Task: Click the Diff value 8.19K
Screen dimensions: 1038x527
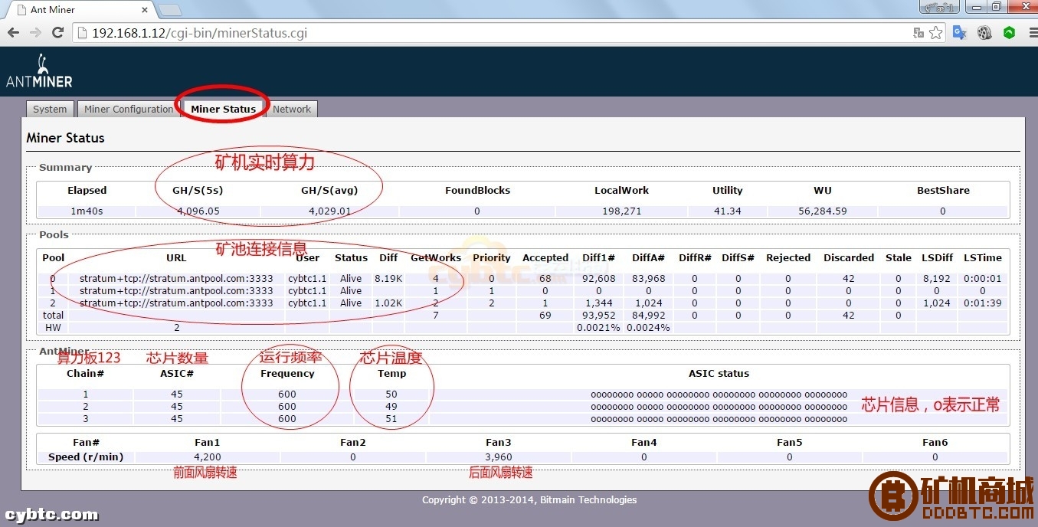Action: pos(389,279)
